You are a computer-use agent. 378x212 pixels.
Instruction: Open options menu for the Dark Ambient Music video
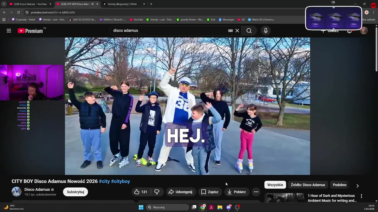(361, 196)
